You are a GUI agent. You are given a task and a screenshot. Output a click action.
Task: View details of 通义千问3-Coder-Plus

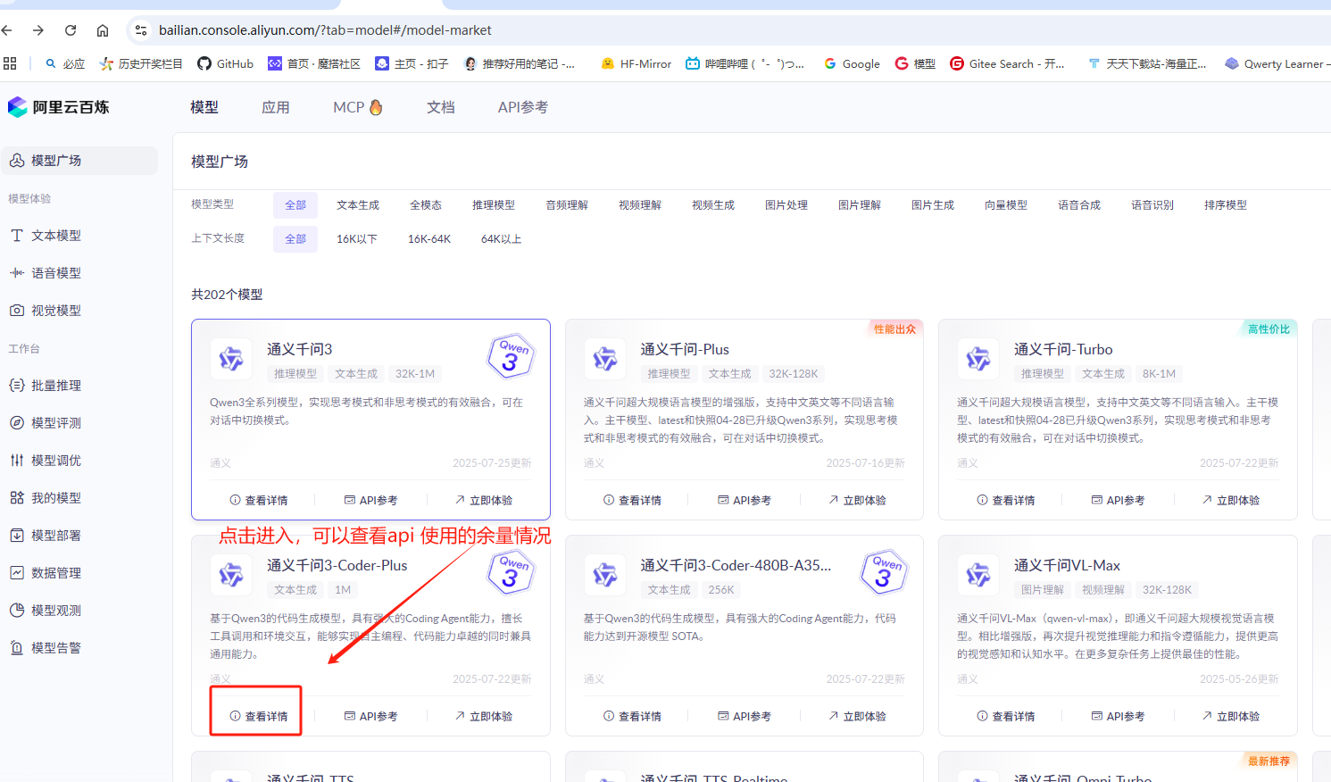[259, 717]
